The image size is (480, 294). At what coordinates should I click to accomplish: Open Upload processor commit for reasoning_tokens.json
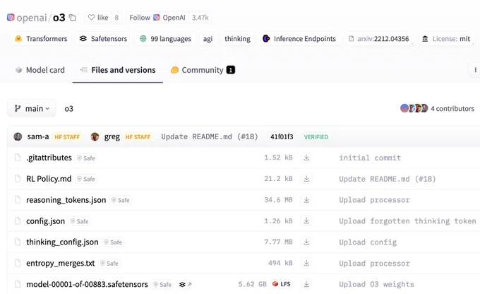[374, 200]
